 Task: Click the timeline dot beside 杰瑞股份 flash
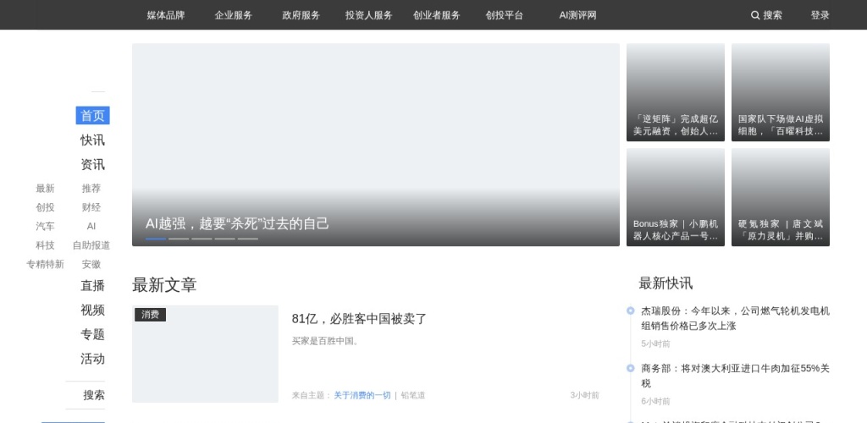(x=630, y=310)
